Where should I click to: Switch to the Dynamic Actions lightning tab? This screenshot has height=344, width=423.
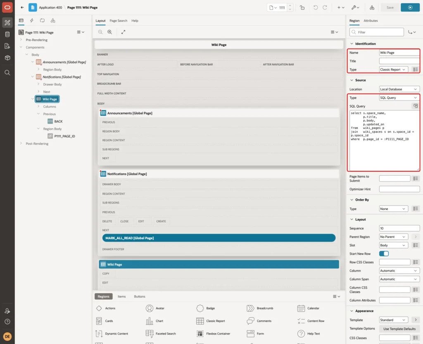click(31, 21)
